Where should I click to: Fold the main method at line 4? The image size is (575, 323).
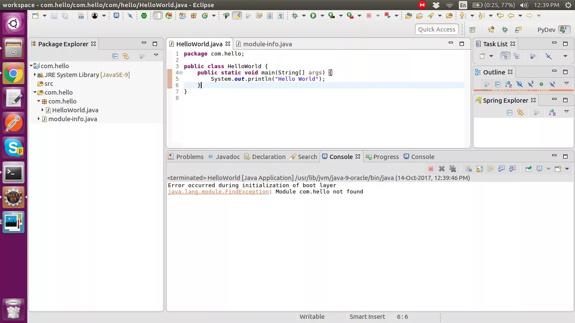point(181,72)
